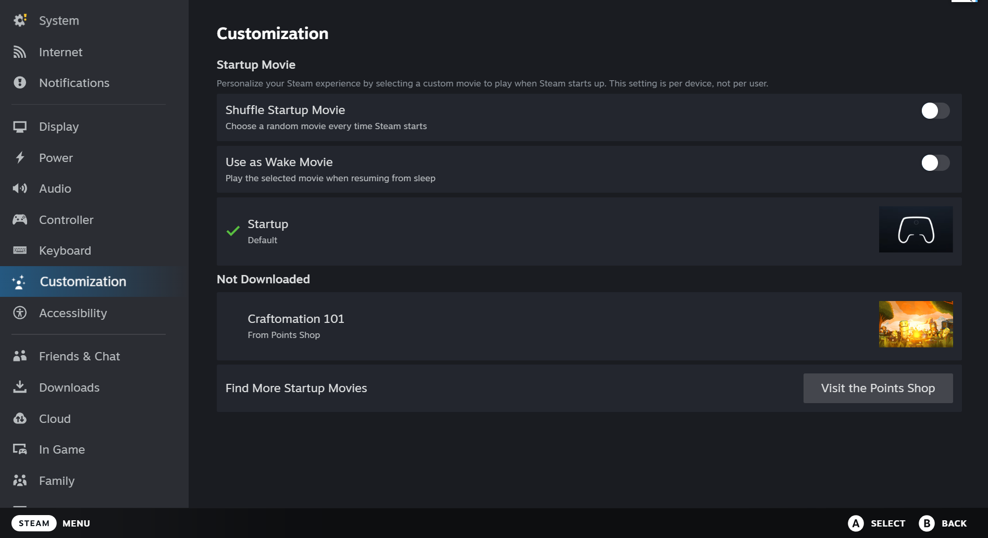Click the Internet signal icon
The width and height of the screenshot is (988, 538).
click(20, 52)
